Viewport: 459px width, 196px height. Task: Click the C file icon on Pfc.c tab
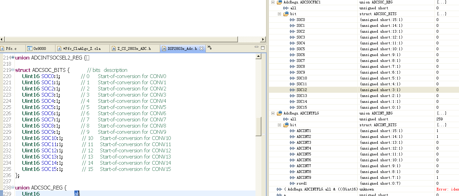tap(2, 48)
